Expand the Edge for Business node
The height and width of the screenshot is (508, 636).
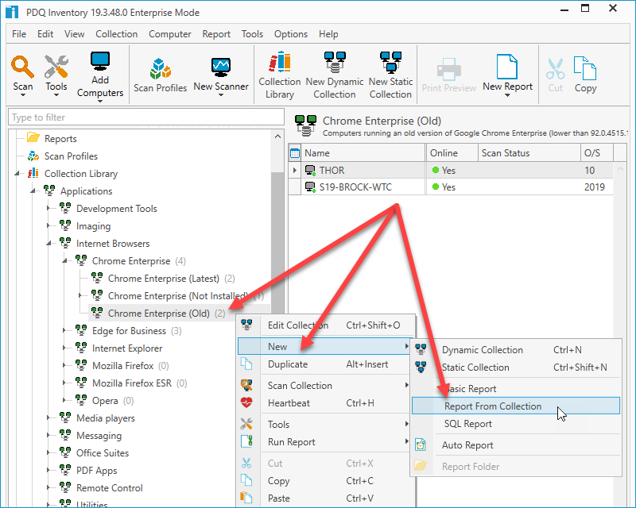tap(64, 330)
